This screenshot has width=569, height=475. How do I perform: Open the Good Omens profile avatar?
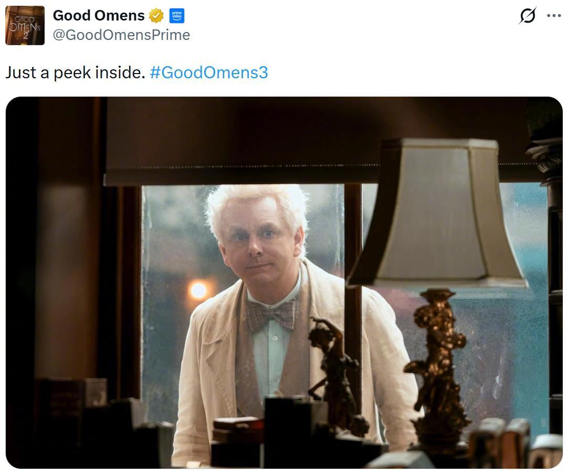tap(25, 25)
